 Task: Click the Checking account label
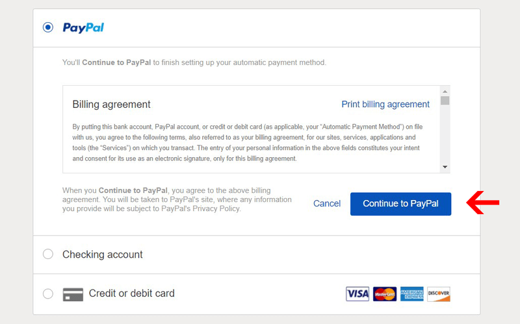[x=103, y=255]
